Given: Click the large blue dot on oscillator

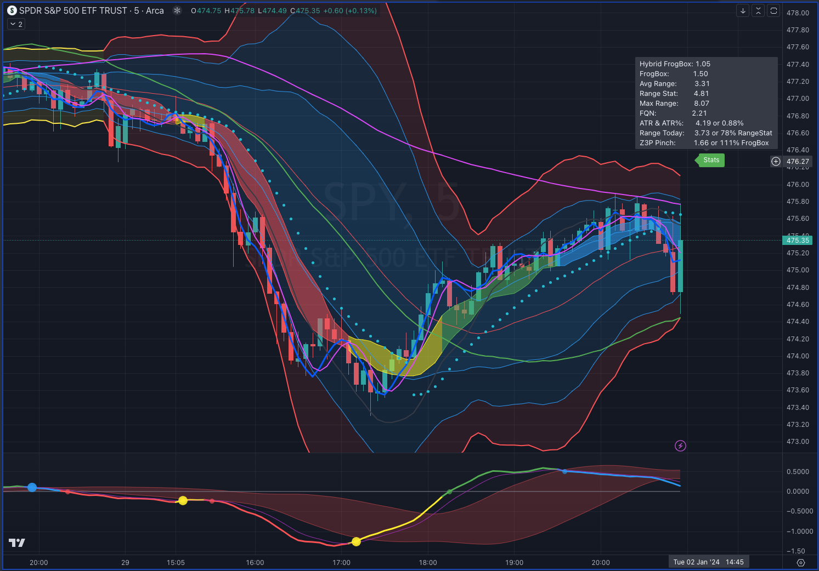Looking at the screenshot, I should 32,487.
